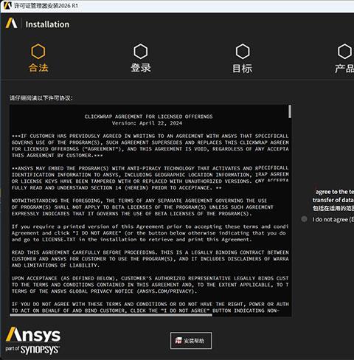Image resolution: width=354 pixels, height=360 pixels.
Task: Click the line starting 'FULLY READ AND UNDERSTAND SECTION 14'
Action: click(117, 187)
